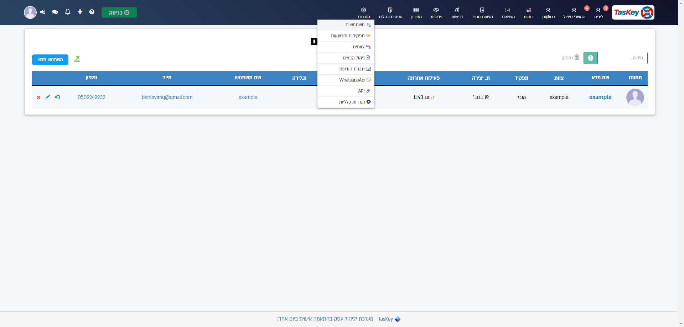Click the notifications bell icon
The width and height of the screenshot is (684, 327).
pyautogui.click(x=68, y=12)
